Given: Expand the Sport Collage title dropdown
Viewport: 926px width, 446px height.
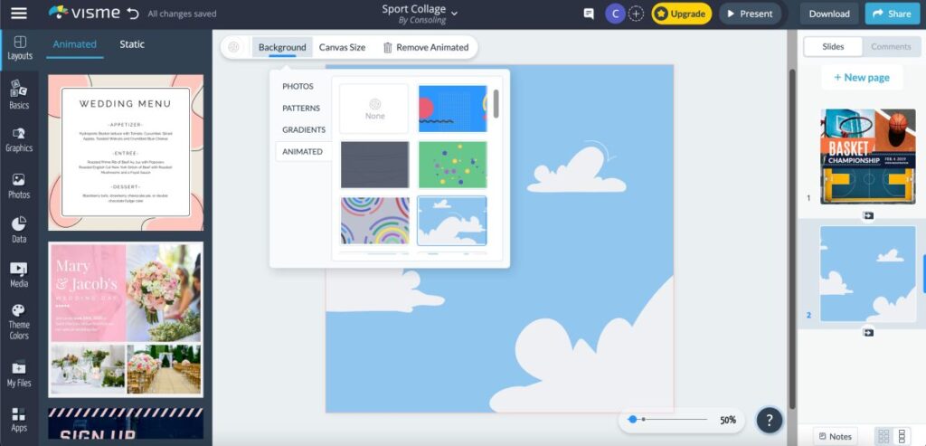Looking at the screenshot, I should (454, 13).
